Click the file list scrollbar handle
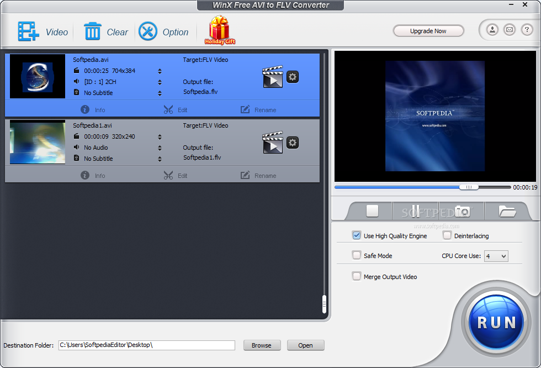The height and width of the screenshot is (368, 541). [x=324, y=304]
